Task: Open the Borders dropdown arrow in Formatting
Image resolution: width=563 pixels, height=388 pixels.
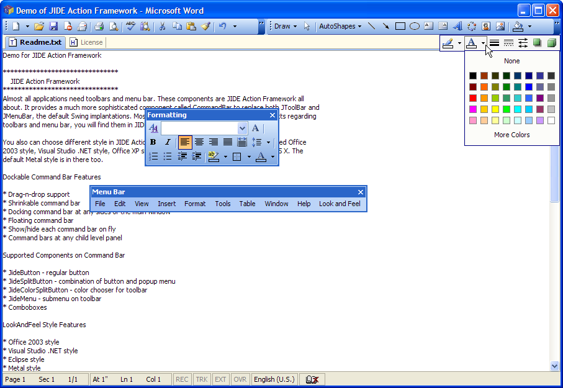Action: point(249,156)
